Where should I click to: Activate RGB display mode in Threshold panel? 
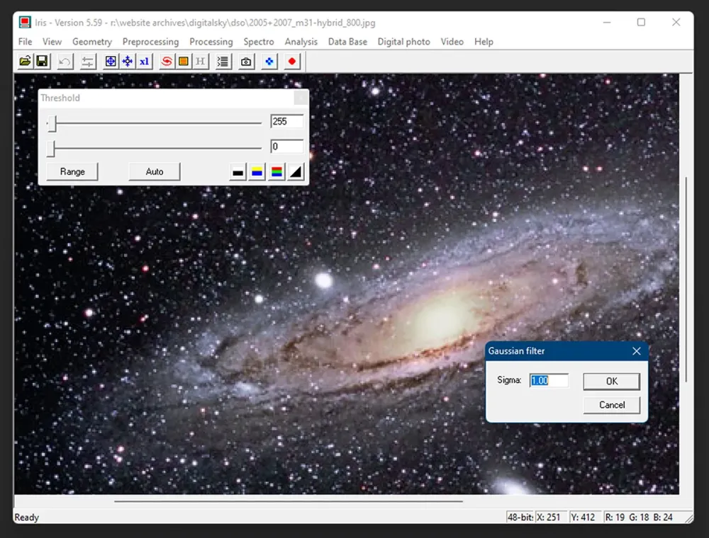[275, 171]
